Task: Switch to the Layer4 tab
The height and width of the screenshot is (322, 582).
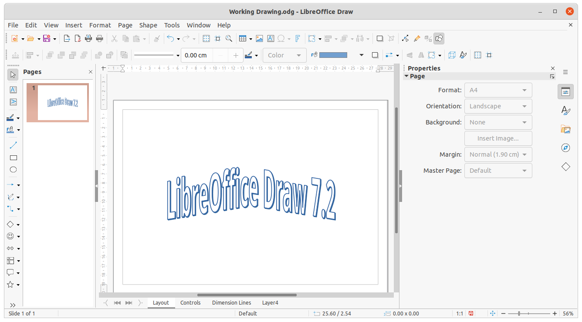Action: [270, 303]
